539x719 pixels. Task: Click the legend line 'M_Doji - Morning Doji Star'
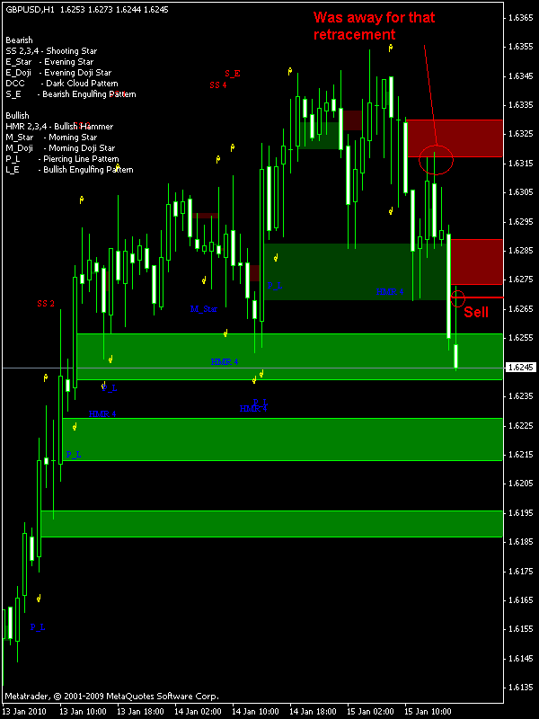coord(60,148)
